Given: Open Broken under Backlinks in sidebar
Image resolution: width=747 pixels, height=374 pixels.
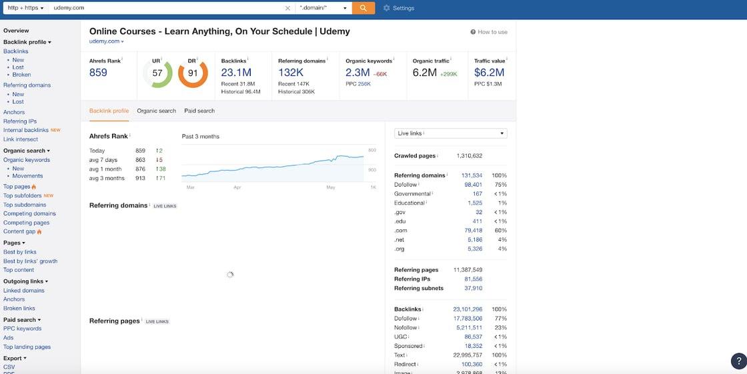Looking at the screenshot, I should (21, 75).
